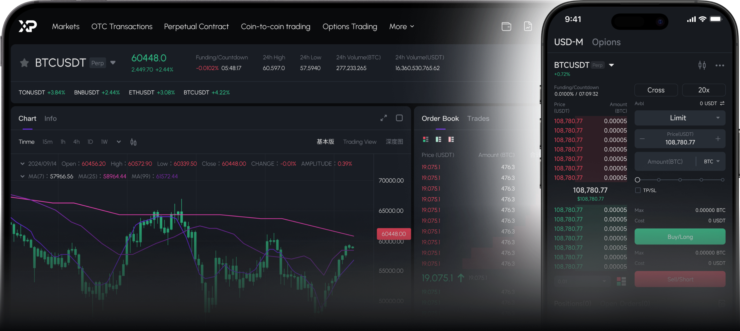Switch to the Trades tab
Image resolution: width=740 pixels, height=331 pixels.
(x=478, y=118)
